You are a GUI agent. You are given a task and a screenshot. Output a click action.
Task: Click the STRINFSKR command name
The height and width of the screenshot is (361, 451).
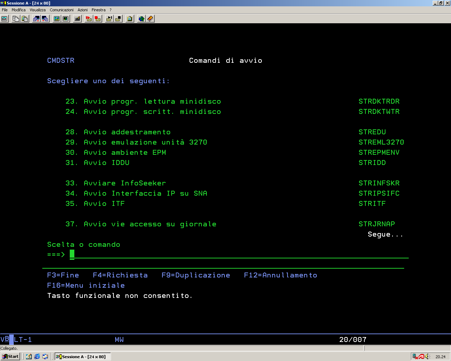point(379,183)
